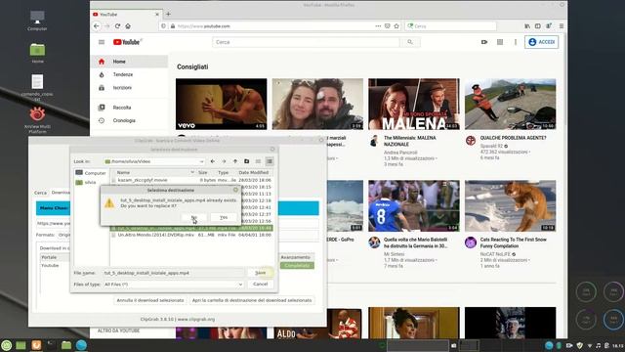This screenshot has height=352, width=625.
Task: Go forward in file dialog folder history
Action: [224, 161]
